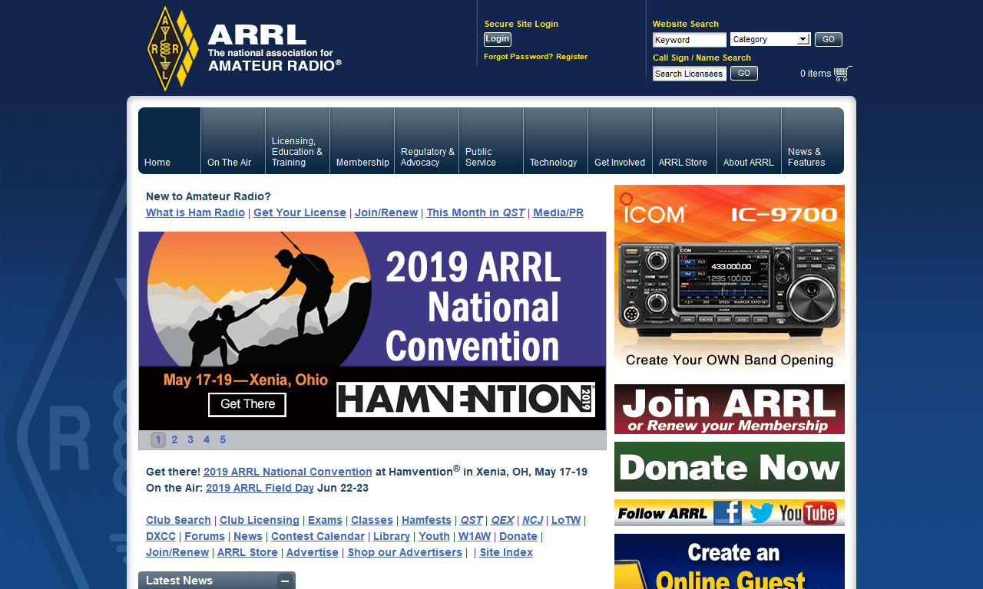Open Classes link

point(372,520)
